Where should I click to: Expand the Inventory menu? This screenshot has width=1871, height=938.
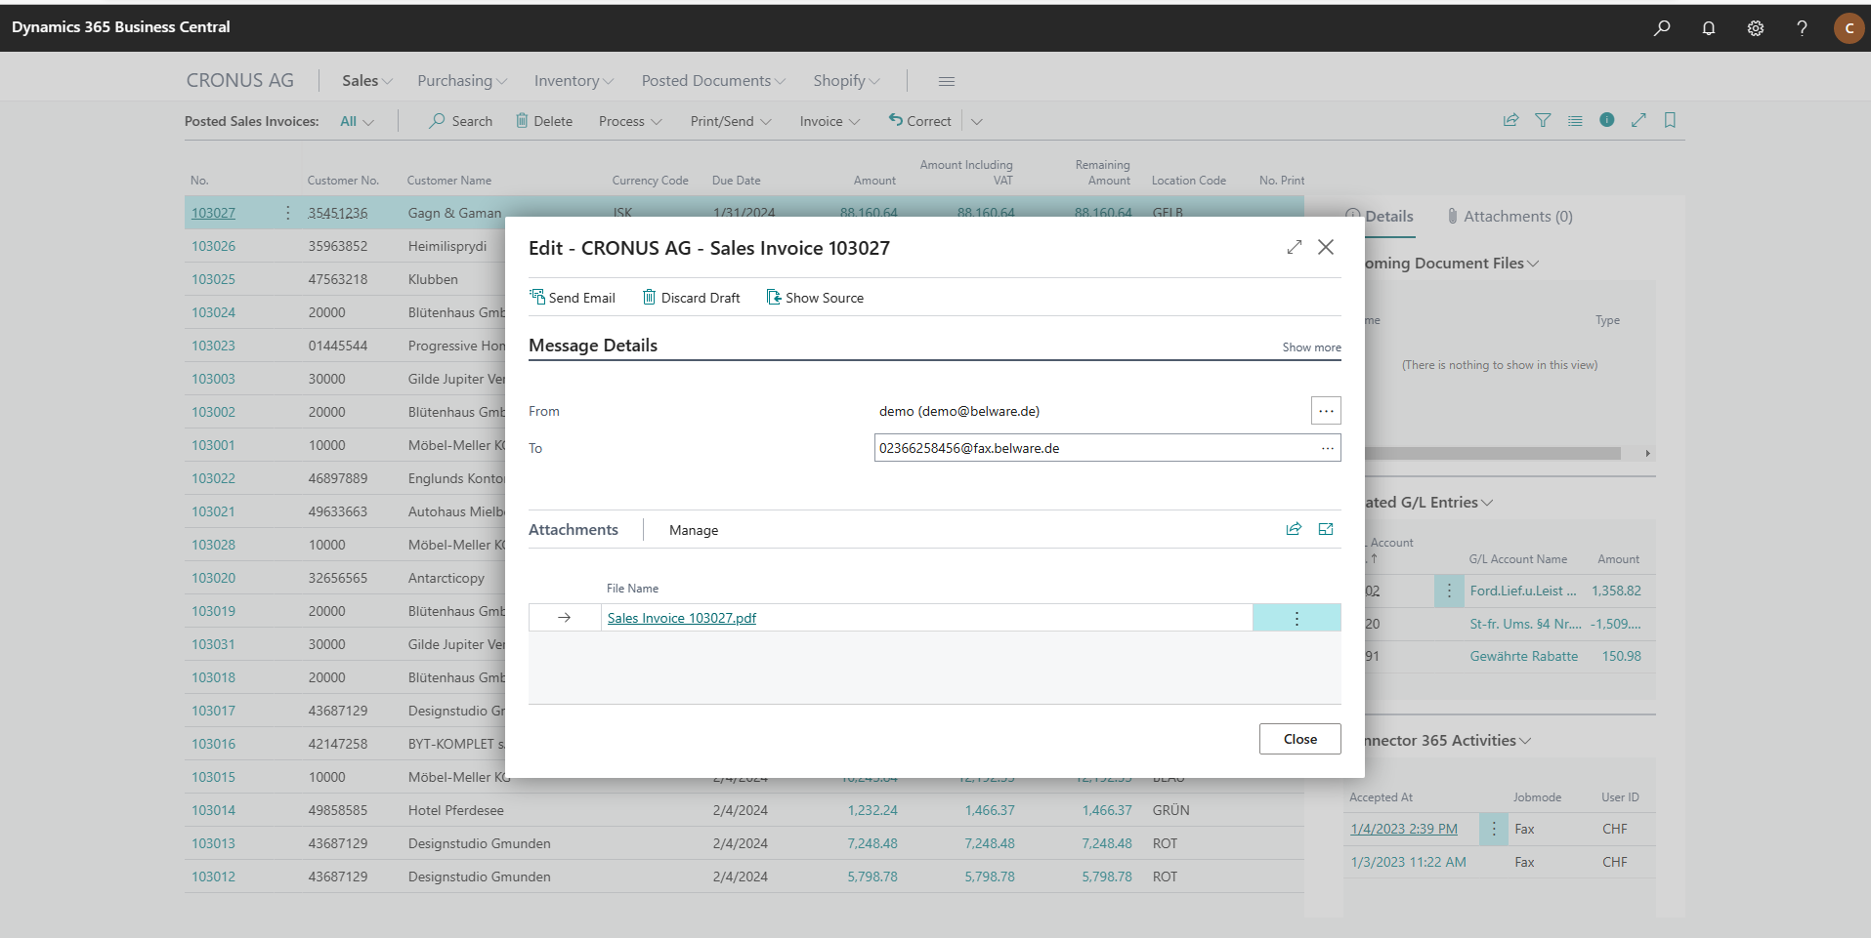pos(574,81)
